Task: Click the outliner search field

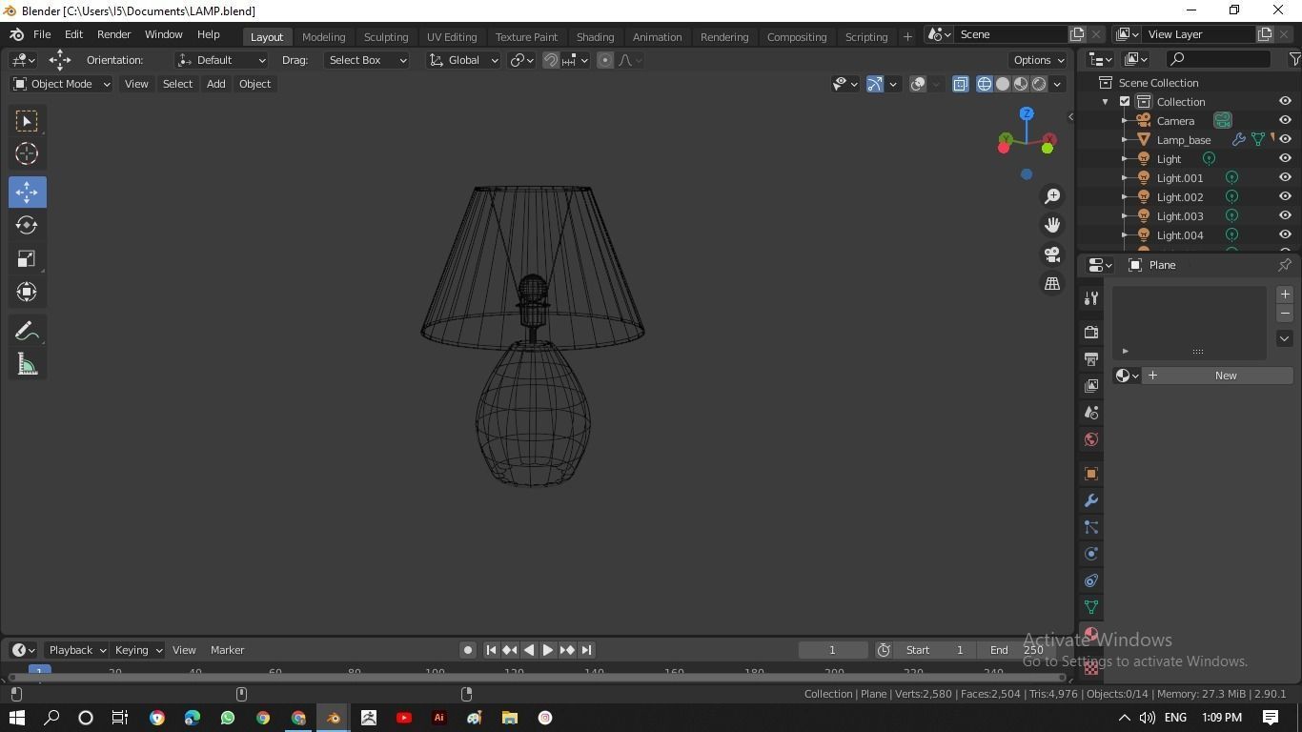Action: 1219,59
